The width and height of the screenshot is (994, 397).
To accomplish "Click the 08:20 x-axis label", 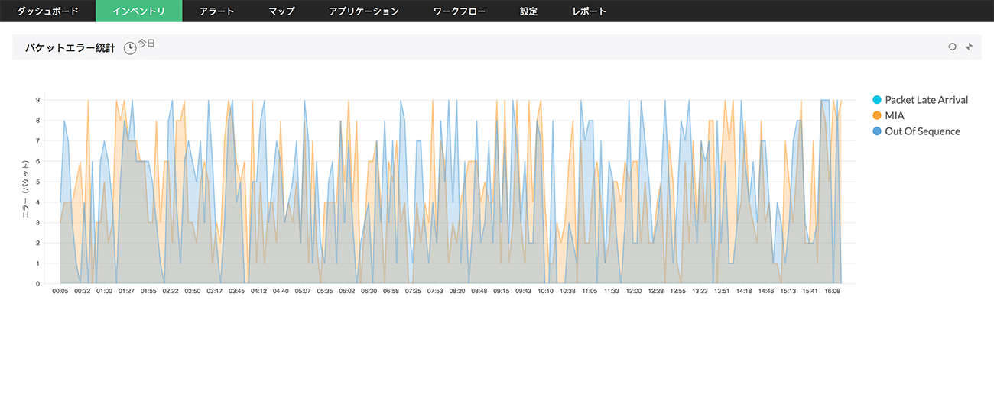I will [457, 291].
